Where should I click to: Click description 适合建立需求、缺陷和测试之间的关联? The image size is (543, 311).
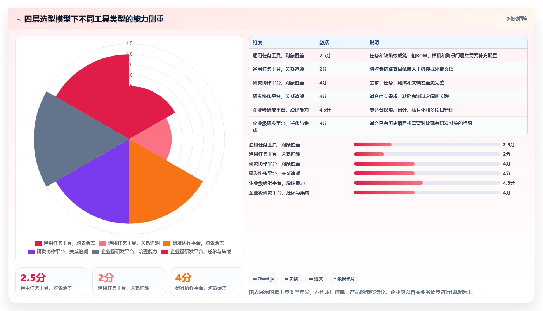pyautogui.click(x=409, y=96)
